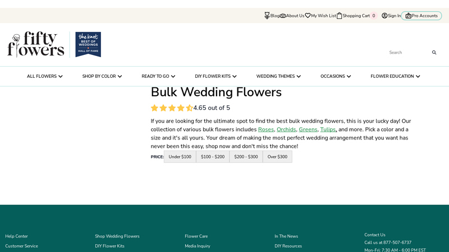Click the shopping cart count badge

(374, 16)
